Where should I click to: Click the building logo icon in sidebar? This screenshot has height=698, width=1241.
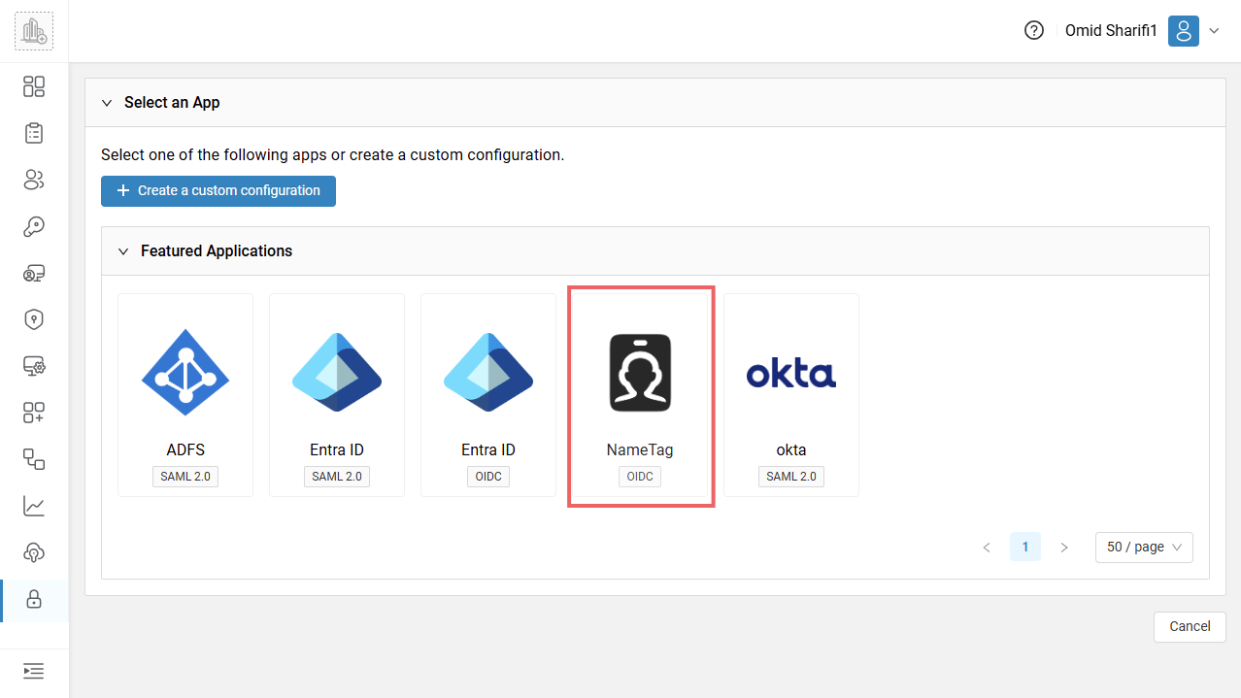(34, 31)
